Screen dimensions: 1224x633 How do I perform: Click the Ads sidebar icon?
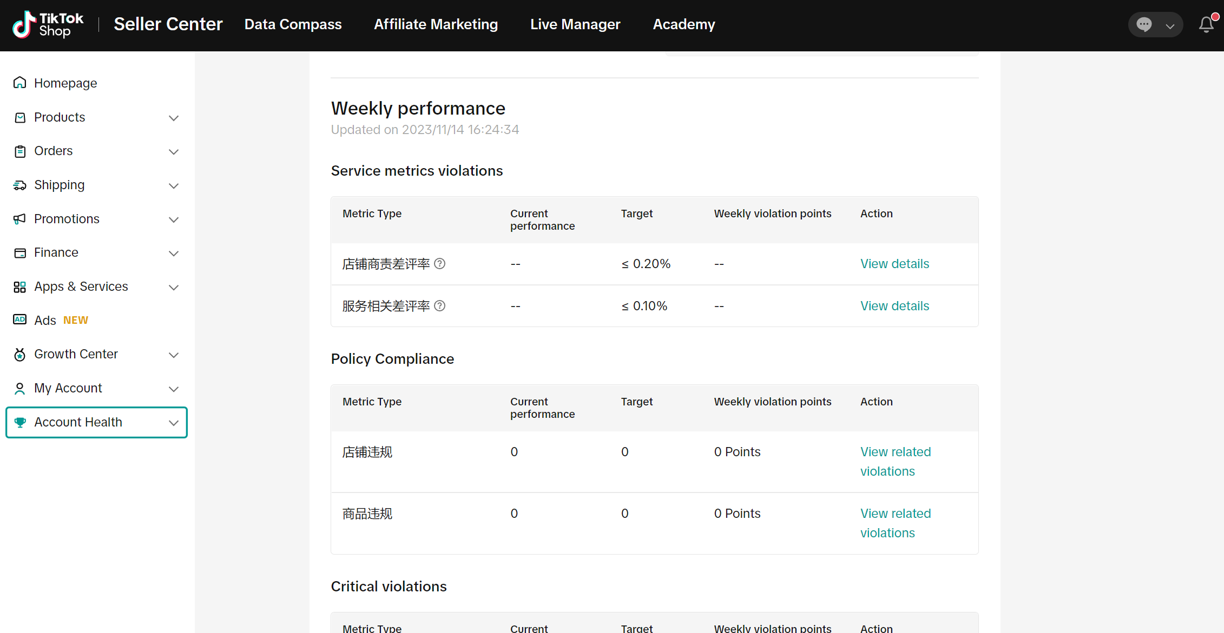pyautogui.click(x=20, y=319)
